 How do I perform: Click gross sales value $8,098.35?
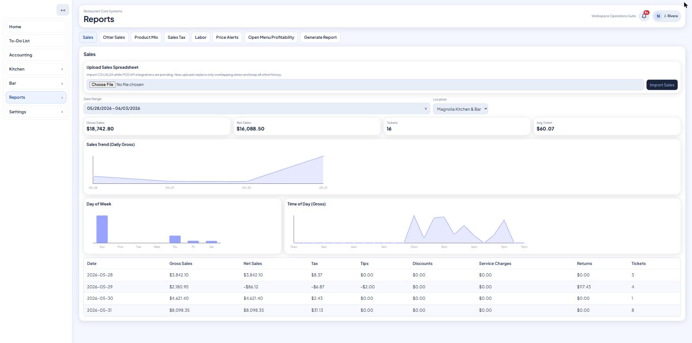pyautogui.click(x=179, y=310)
